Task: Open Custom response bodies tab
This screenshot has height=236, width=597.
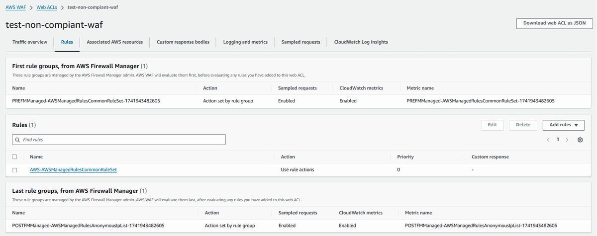Action: [x=183, y=42]
